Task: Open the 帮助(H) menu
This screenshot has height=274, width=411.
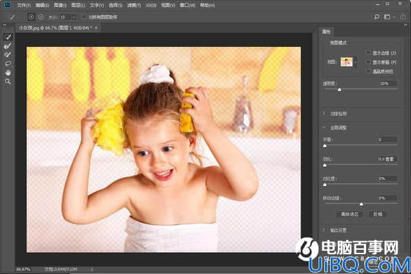Action: point(207,5)
